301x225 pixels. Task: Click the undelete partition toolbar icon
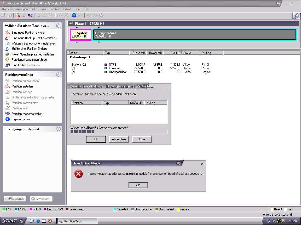pos(30,16)
